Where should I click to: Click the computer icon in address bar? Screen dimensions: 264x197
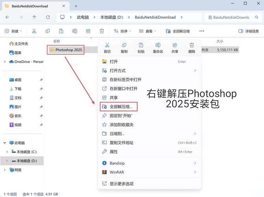click(62, 17)
